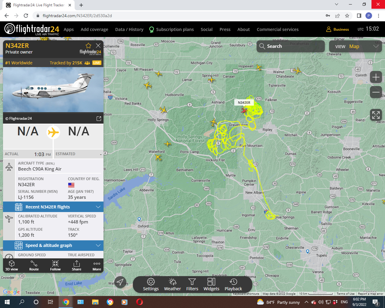The image size is (385, 308).
Task: Open Apps menu
Action: 69,29
